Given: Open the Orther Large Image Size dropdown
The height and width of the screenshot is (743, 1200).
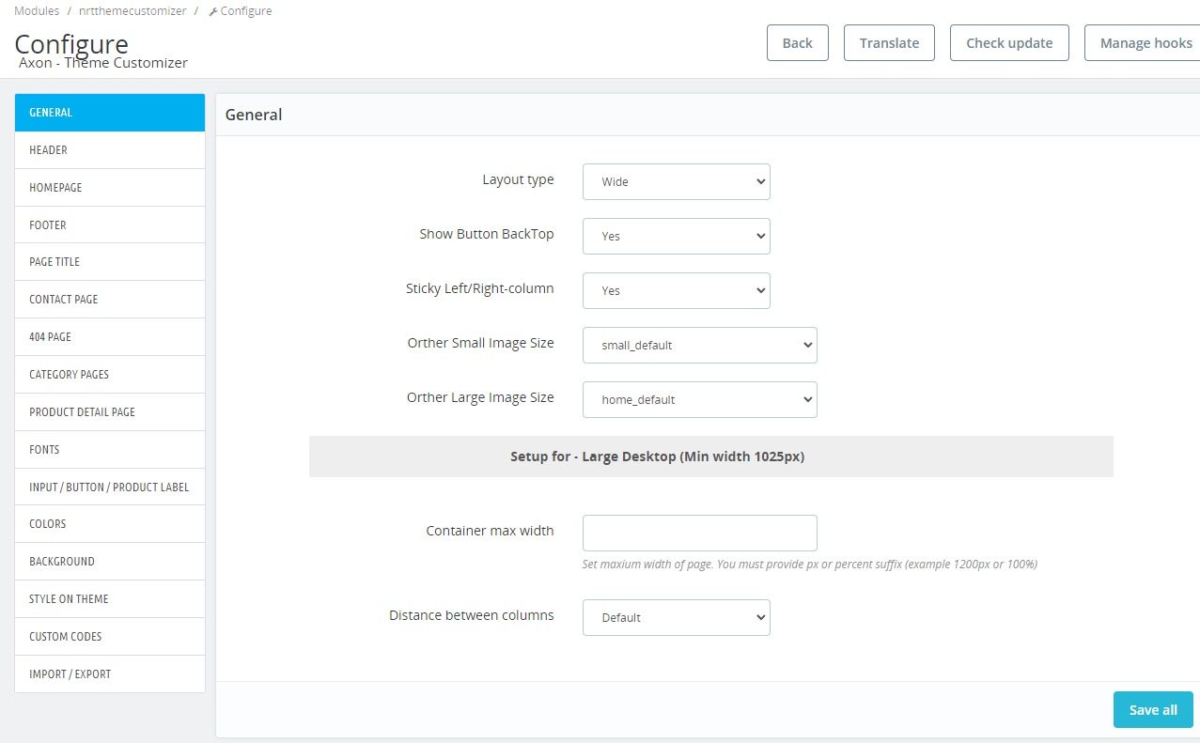Looking at the screenshot, I should pyautogui.click(x=699, y=399).
